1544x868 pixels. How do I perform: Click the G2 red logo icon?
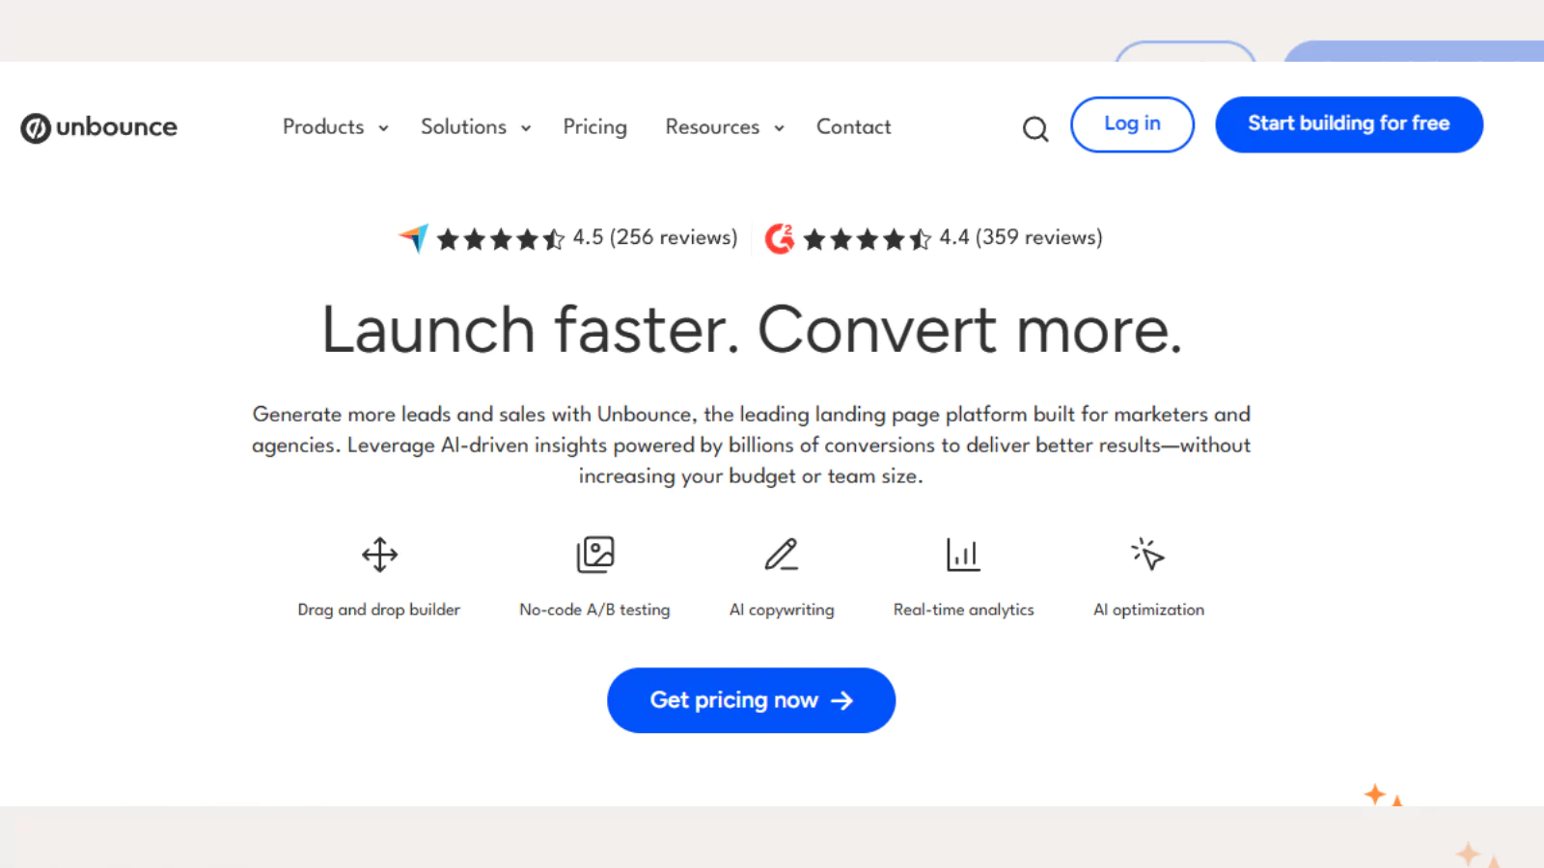[780, 238]
